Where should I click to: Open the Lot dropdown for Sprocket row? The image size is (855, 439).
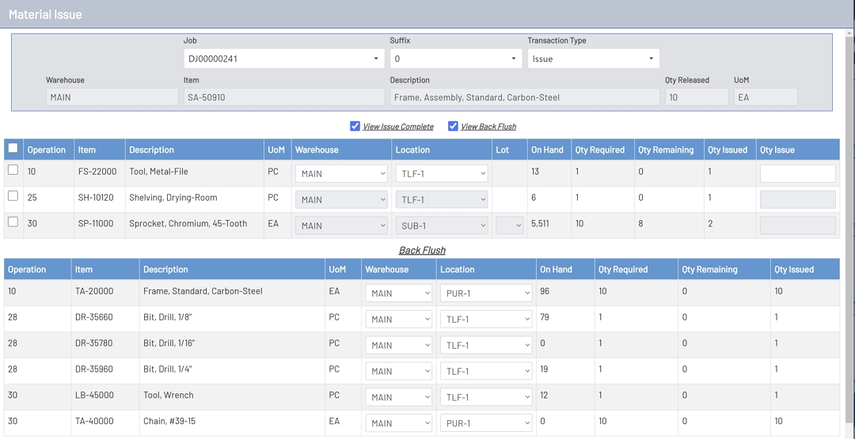pos(509,225)
